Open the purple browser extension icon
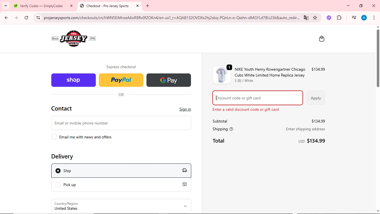This screenshot has height=214, width=380. tap(329, 18)
